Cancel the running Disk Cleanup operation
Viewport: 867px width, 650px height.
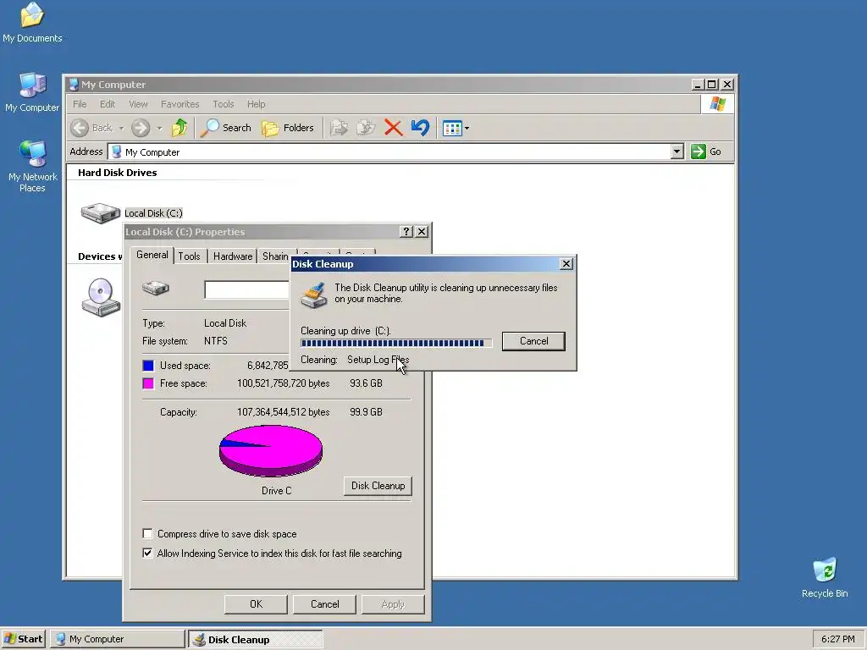click(533, 341)
